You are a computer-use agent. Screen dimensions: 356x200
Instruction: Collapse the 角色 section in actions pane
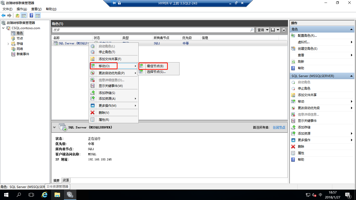tap(351, 29)
